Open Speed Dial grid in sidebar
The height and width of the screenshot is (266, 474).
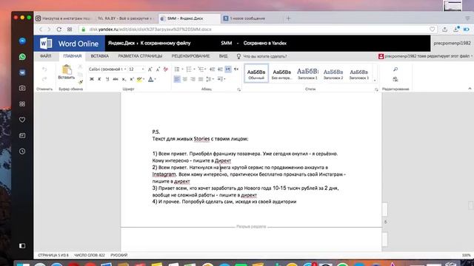tap(22, 104)
